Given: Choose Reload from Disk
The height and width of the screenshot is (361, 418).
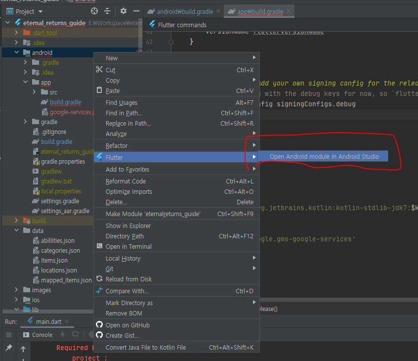Looking at the screenshot, I should click(176, 279).
